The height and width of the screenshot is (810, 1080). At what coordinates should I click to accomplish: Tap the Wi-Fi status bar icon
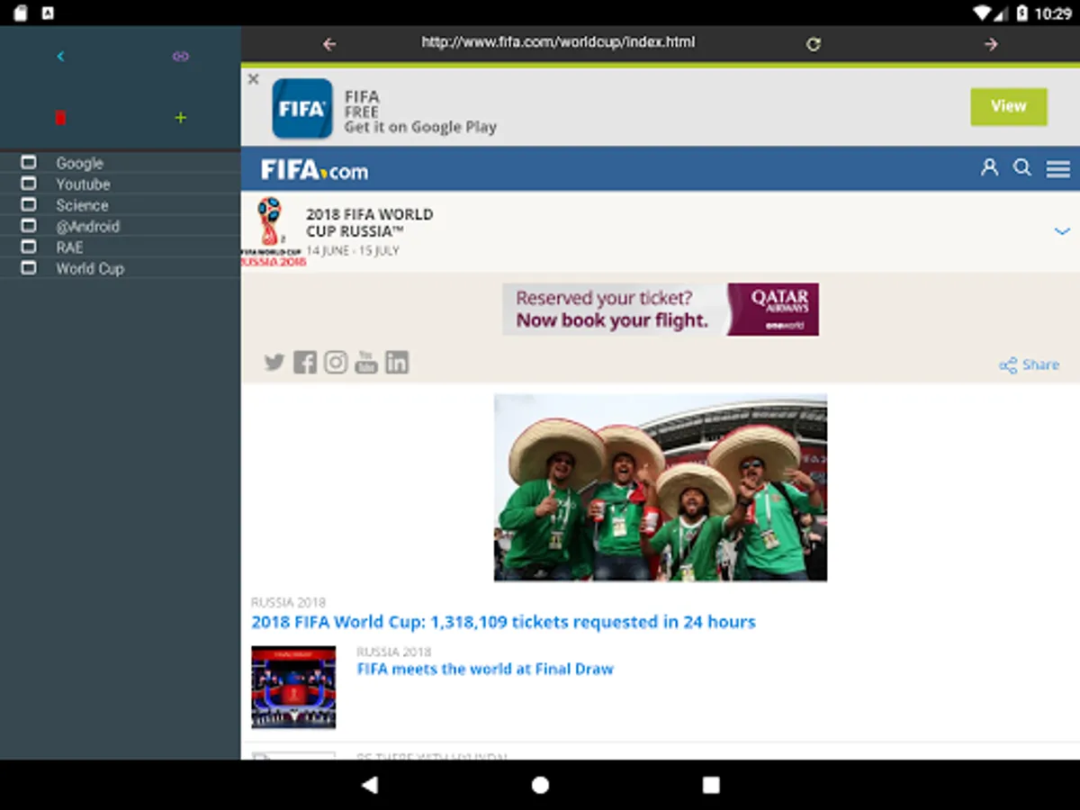(x=982, y=13)
